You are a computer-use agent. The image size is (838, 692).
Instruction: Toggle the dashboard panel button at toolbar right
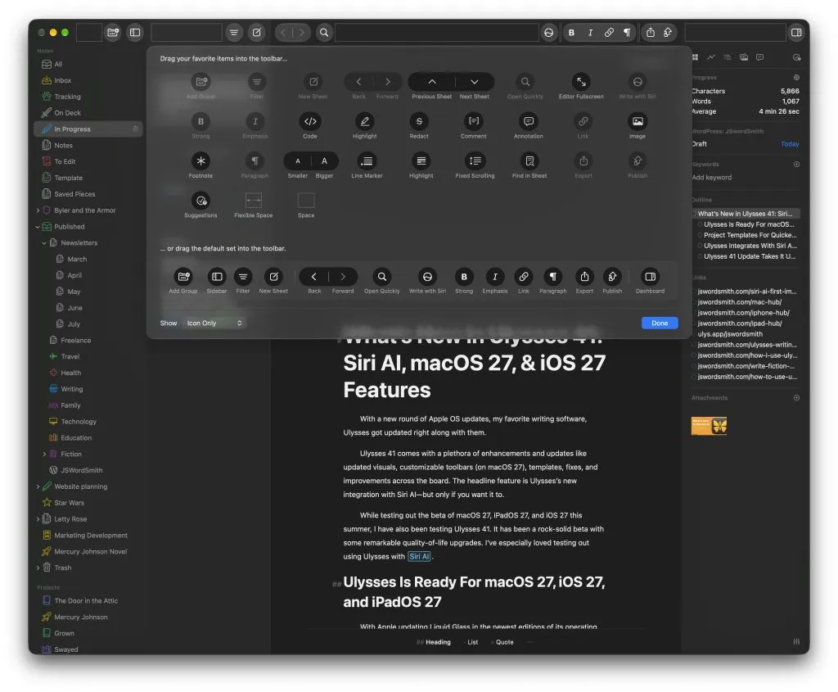(796, 33)
